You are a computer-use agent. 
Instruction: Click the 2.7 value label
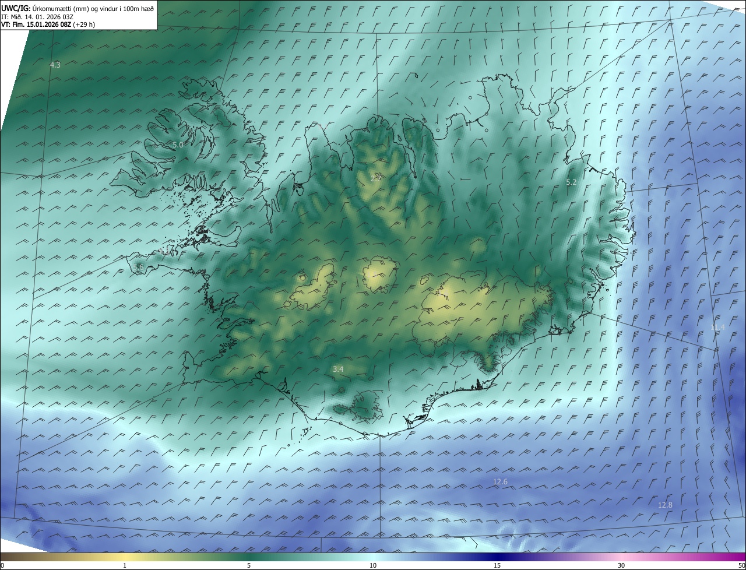376,178
